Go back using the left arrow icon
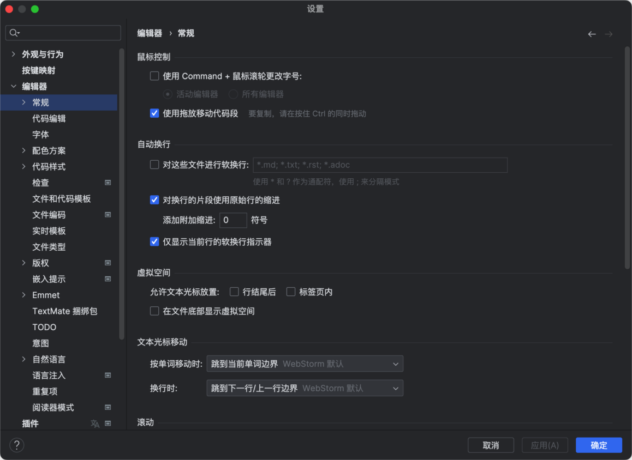632x460 pixels. (x=592, y=34)
